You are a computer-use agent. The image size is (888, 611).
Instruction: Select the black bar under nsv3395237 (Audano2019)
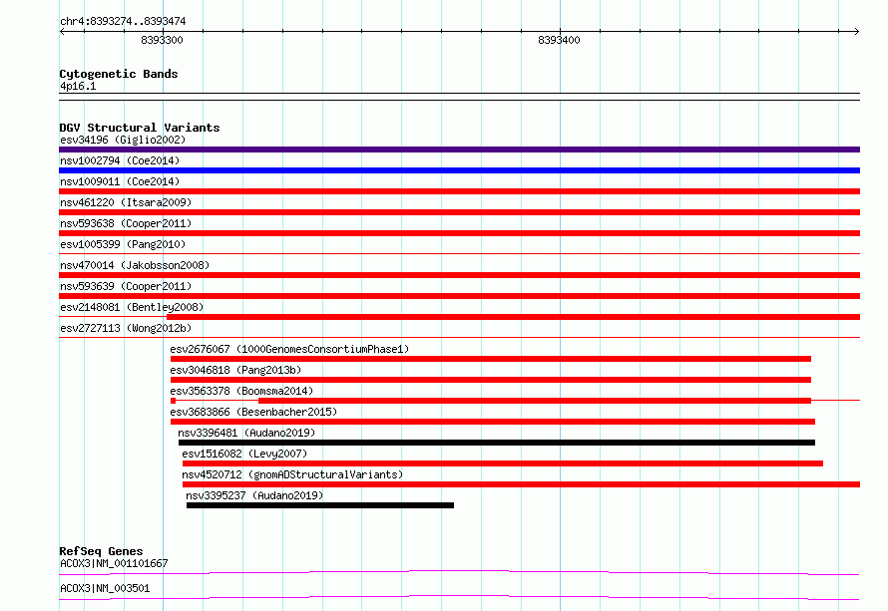pos(320,505)
